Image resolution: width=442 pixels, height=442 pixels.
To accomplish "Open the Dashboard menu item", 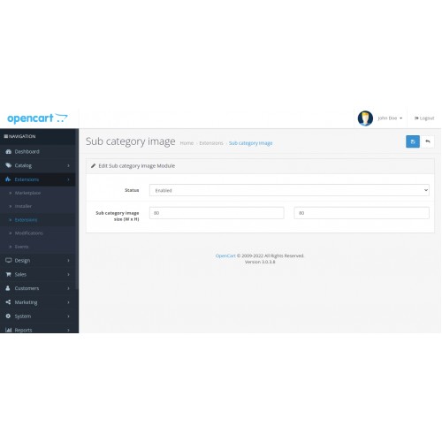I will click(x=38, y=151).
